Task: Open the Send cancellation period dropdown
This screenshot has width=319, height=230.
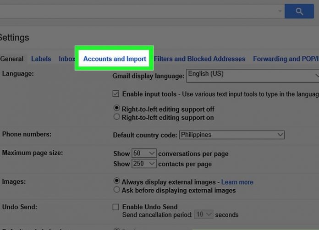Action: pos(204,214)
